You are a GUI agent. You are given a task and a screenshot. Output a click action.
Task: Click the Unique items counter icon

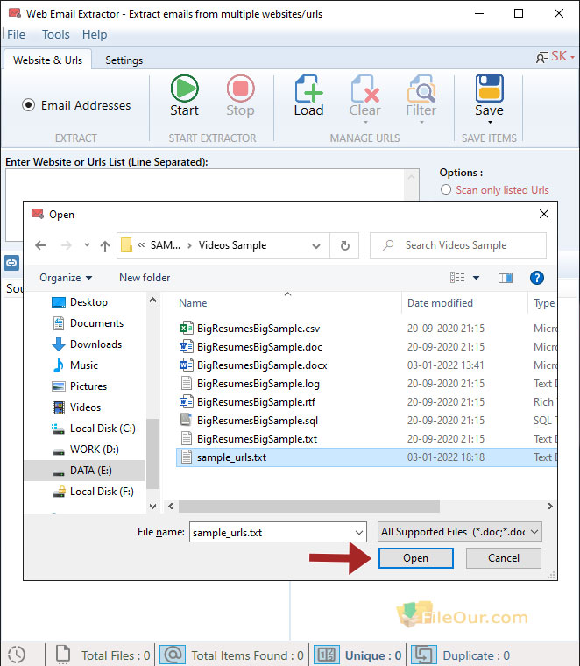click(327, 655)
